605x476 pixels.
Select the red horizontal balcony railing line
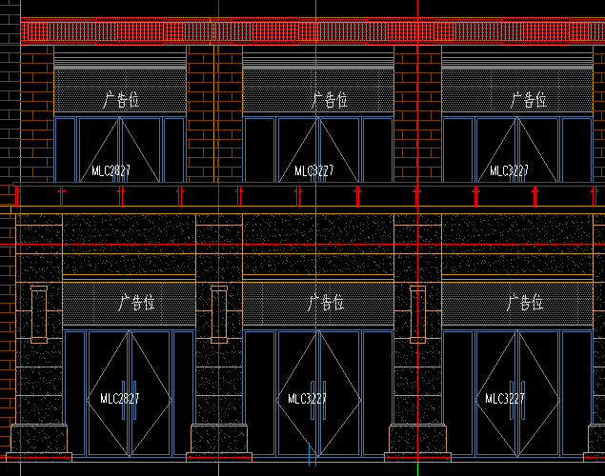pyautogui.click(x=309, y=185)
